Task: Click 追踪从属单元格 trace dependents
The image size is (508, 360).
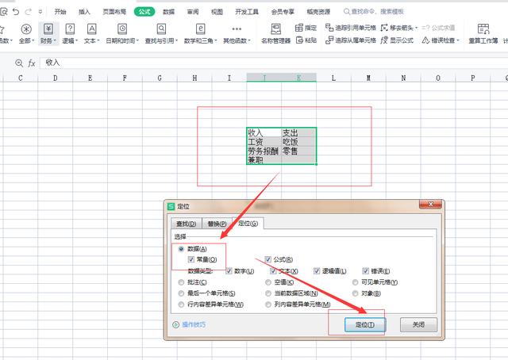Action: coord(351,40)
